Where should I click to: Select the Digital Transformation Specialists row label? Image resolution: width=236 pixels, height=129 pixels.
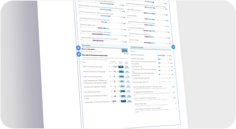(x=92, y=67)
